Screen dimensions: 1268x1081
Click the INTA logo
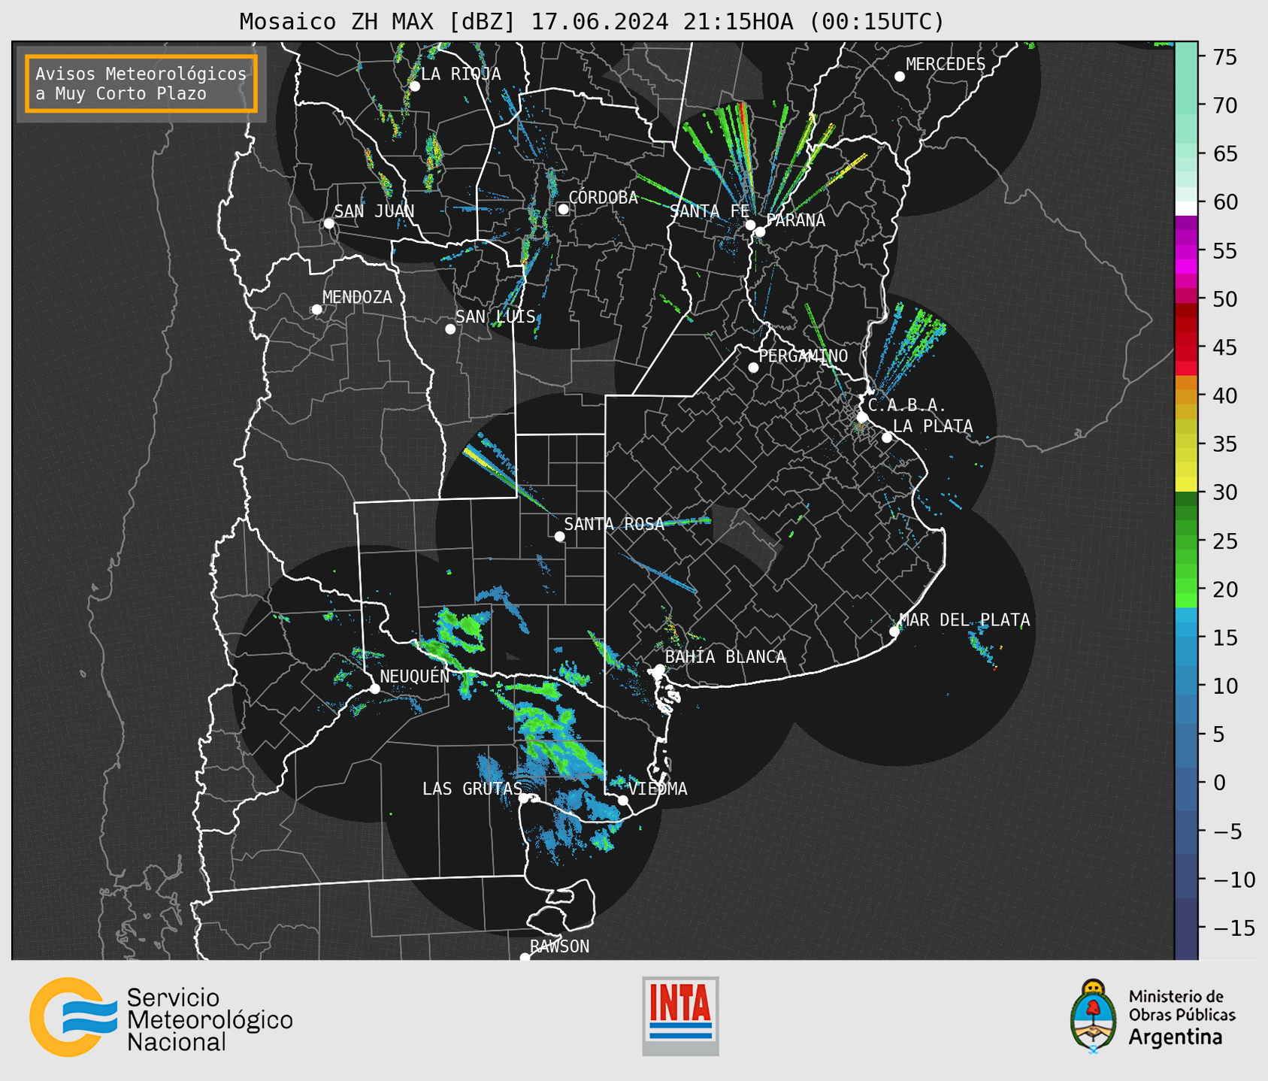coord(680,1016)
